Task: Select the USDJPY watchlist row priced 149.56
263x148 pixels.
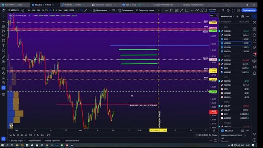Action: pos(235,110)
